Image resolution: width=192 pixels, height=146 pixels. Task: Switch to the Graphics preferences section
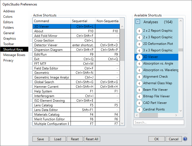10,39
